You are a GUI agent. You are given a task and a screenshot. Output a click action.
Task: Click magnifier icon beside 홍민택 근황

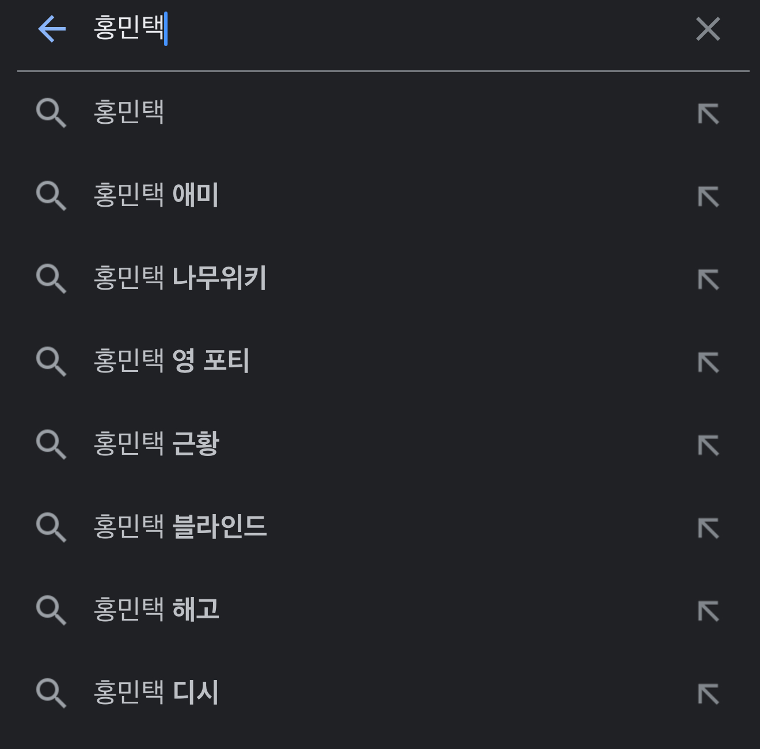pos(51,444)
